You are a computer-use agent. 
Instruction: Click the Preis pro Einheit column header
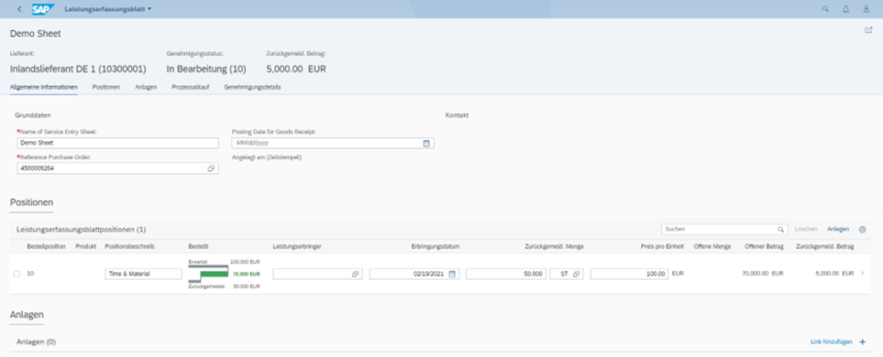[x=662, y=246]
